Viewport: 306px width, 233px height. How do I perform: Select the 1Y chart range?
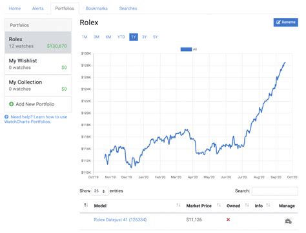134,37
